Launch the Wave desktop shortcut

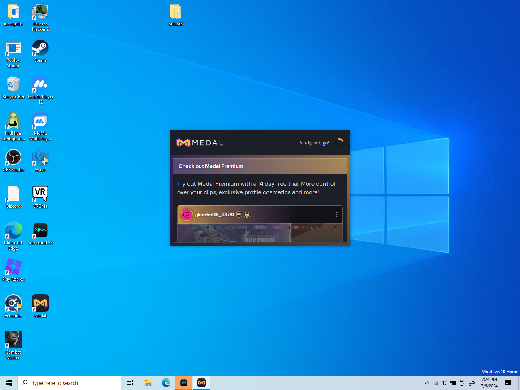[x=40, y=161]
